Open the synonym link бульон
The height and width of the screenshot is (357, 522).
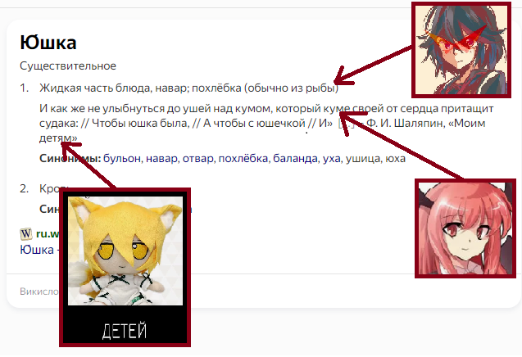coord(122,158)
